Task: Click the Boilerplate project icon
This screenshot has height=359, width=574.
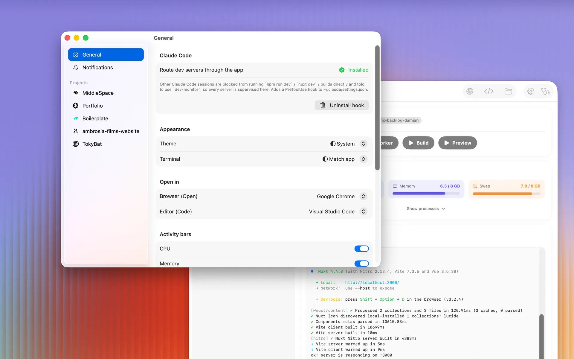Action: coord(76,118)
